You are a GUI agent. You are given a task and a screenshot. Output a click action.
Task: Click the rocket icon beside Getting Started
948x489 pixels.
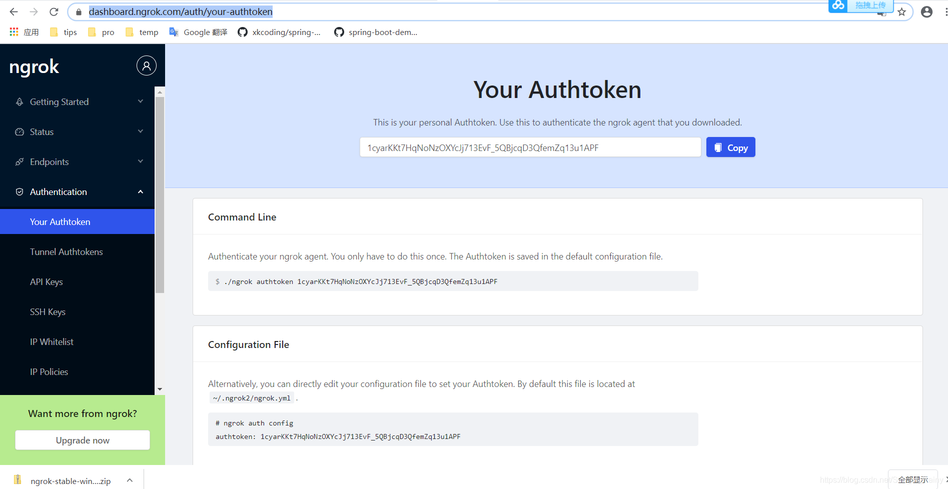coord(20,102)
